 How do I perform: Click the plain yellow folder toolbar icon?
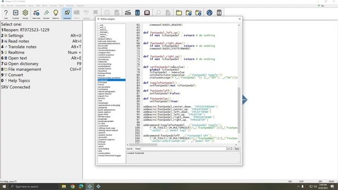point(179,13)
